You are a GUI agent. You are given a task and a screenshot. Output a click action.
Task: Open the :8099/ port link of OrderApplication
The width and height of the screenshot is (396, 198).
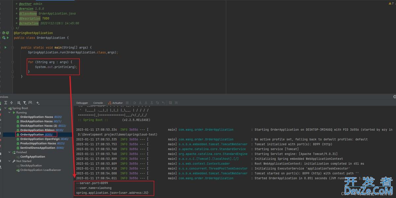(49, 135)
